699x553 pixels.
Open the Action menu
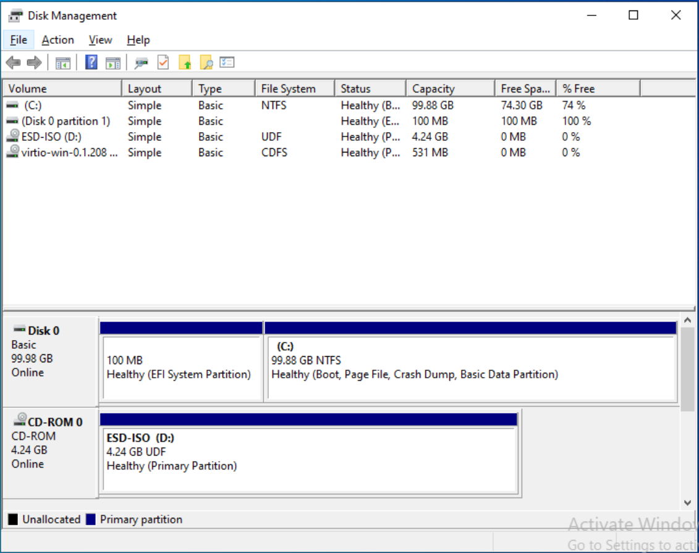(57, 39)
